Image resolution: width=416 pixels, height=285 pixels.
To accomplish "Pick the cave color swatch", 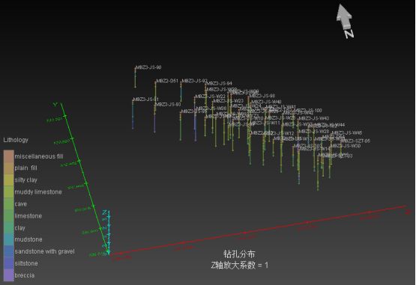I will (x=9, y=204).
